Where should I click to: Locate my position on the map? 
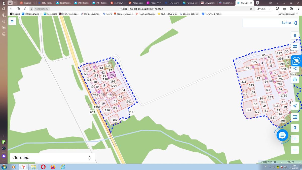point(295,106)
